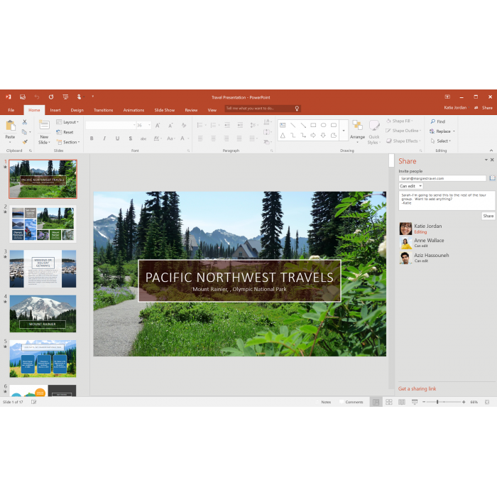Screen dimensions: 497x497
Task: Open the Layout dropdown
Action: pyautogui.click(x=67, y=122)
